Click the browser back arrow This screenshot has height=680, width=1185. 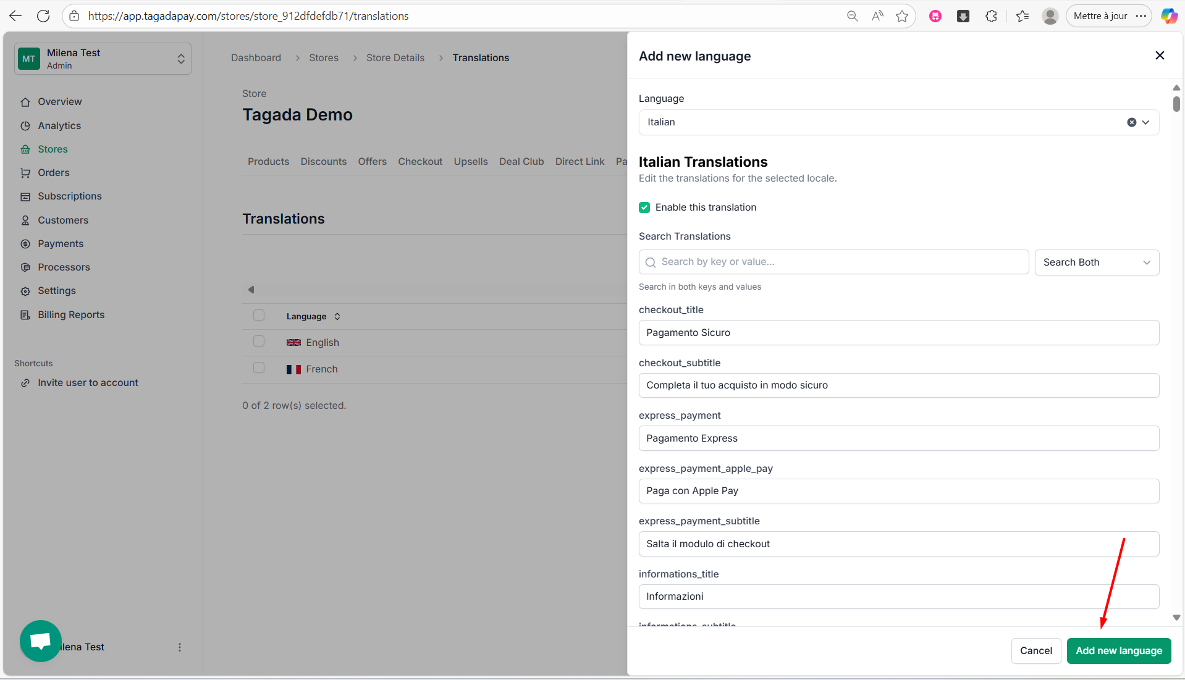point(15,16)
